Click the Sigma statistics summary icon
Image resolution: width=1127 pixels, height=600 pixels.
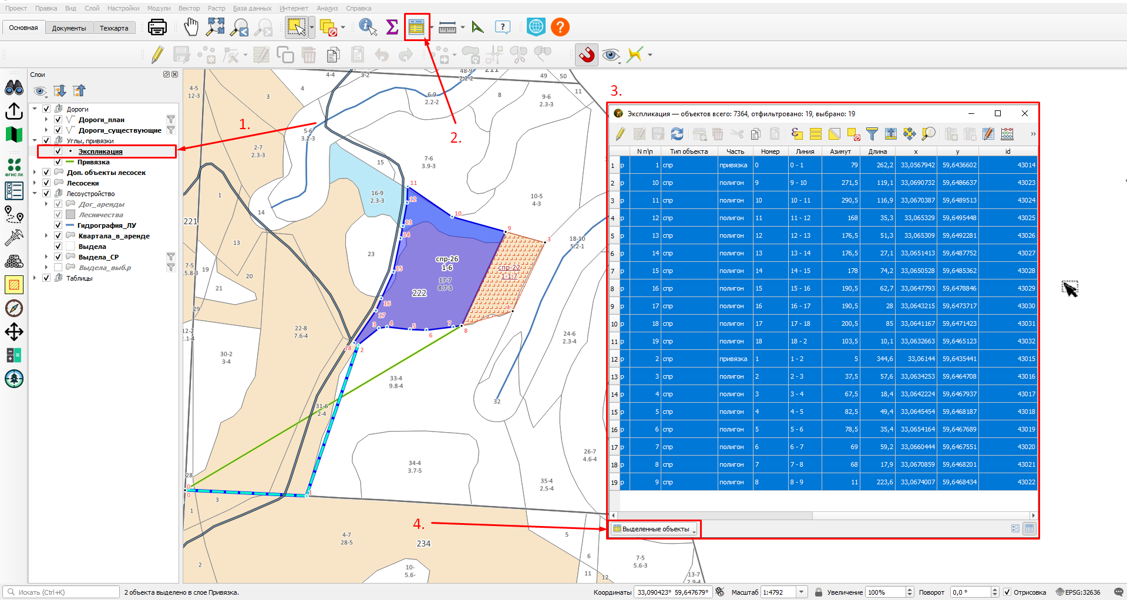click(392, 27)
